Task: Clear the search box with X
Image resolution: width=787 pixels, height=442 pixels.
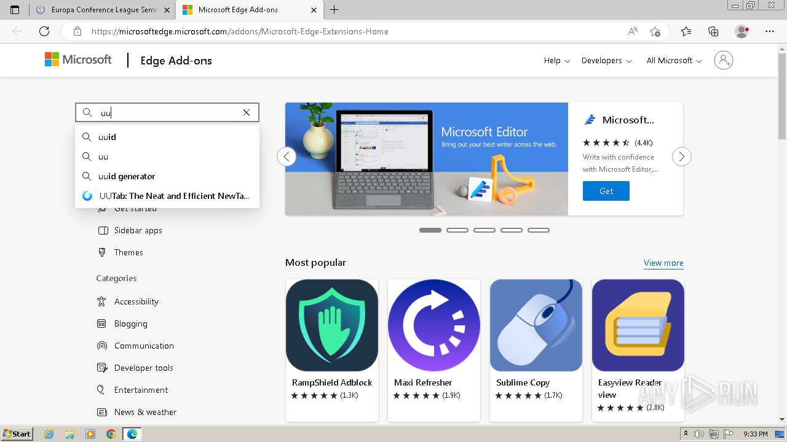Action: 247,112
